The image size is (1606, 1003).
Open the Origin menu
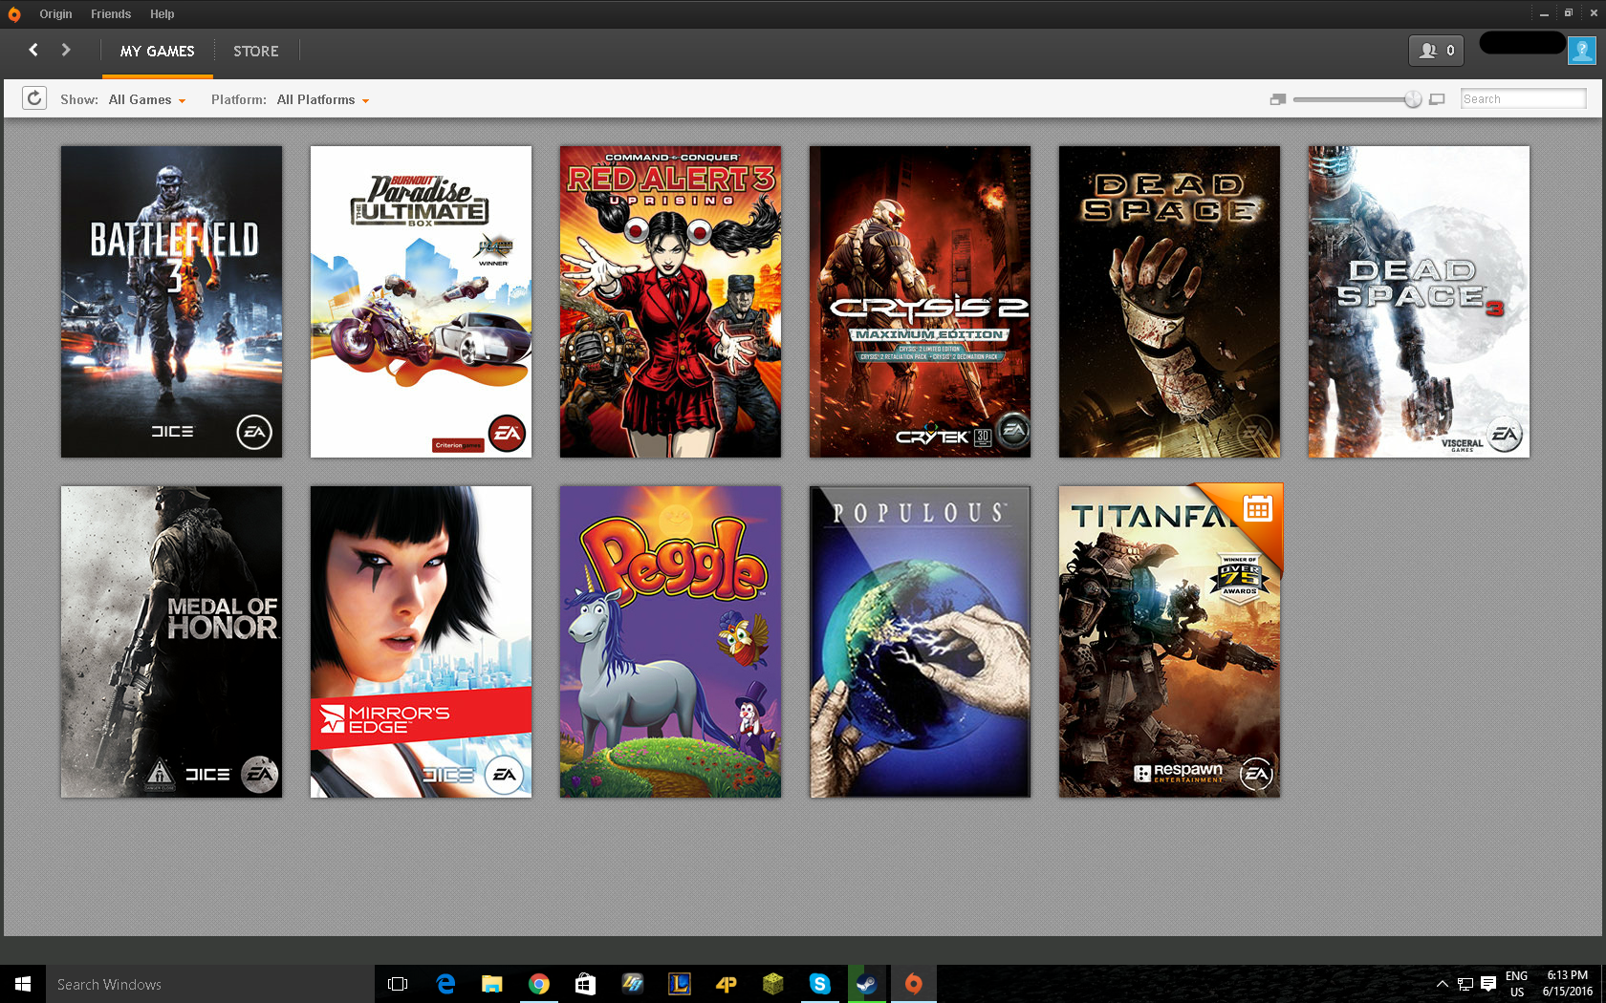coord(55,14)
